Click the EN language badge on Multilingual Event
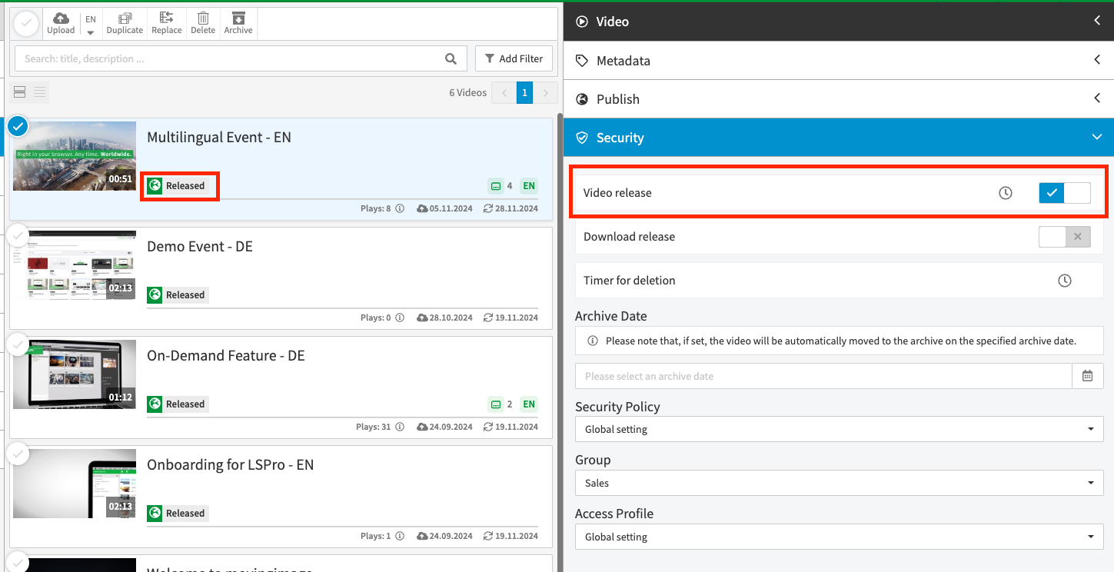 coord(529,185)
